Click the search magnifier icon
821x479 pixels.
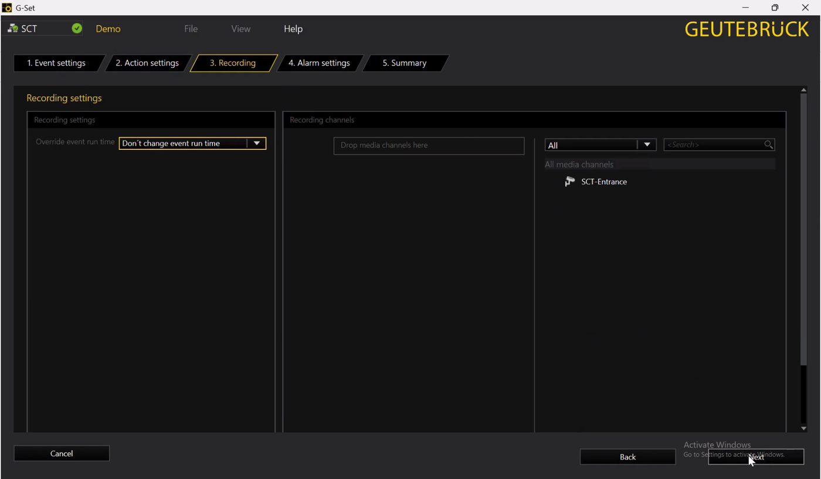768,145
